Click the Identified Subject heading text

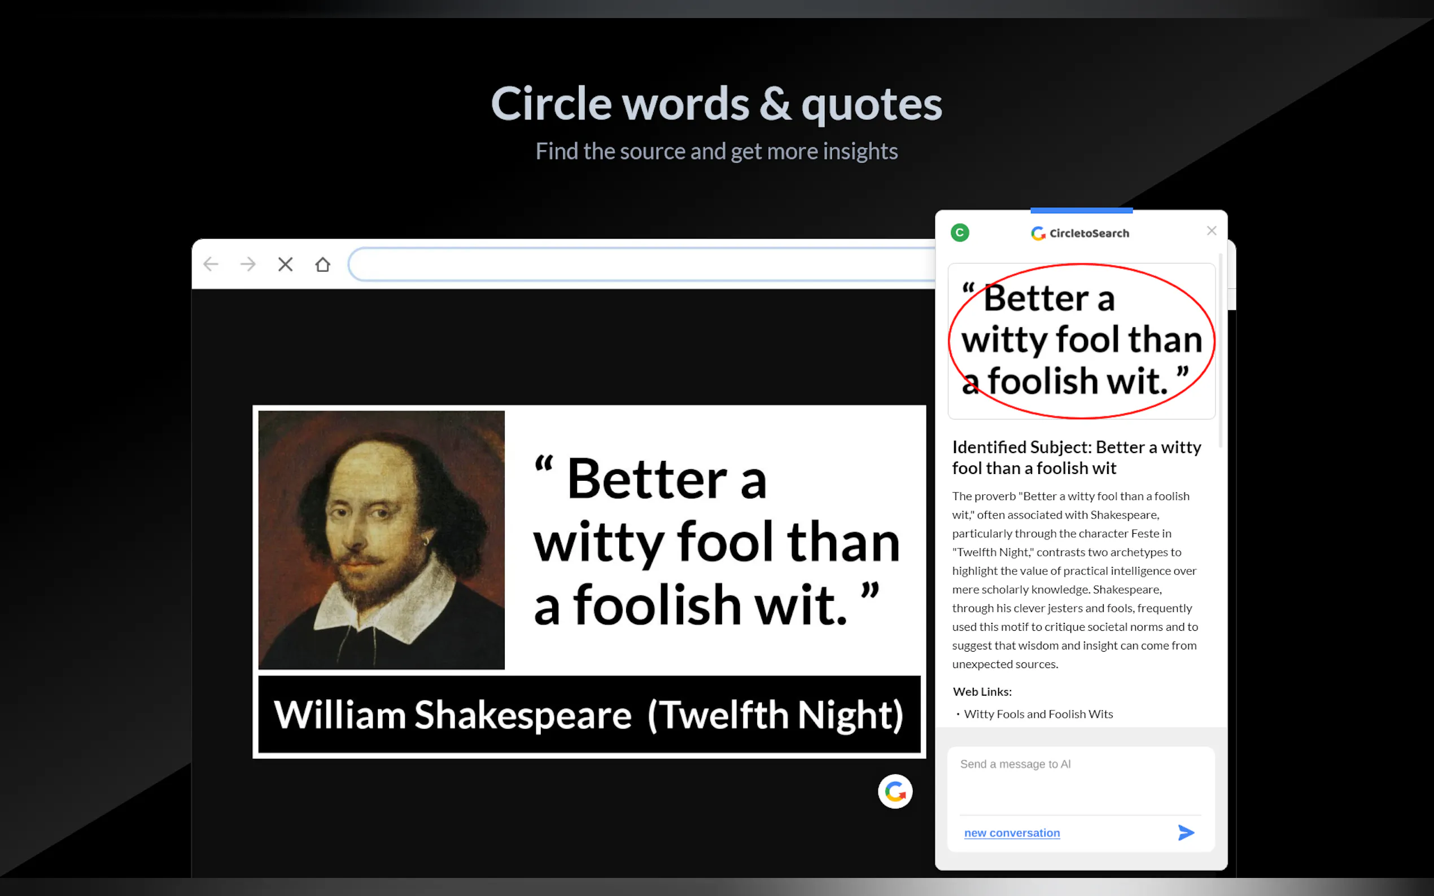tap(1076, 458)
